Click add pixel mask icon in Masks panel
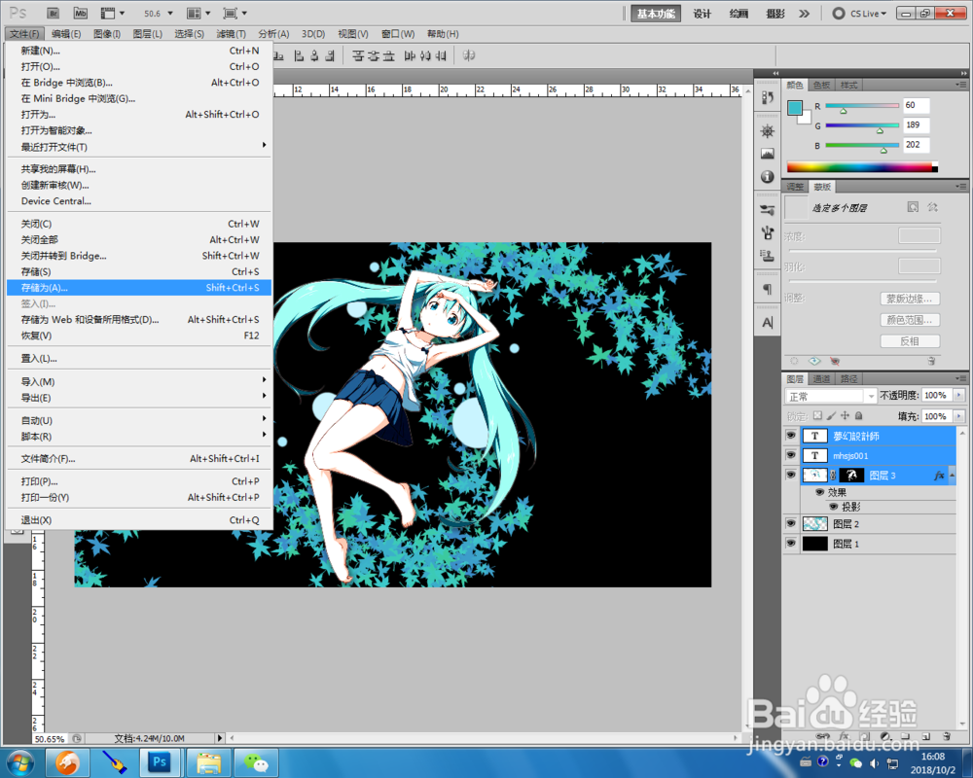The width and height of the screenshot is (973, 778). pos(913,206)
